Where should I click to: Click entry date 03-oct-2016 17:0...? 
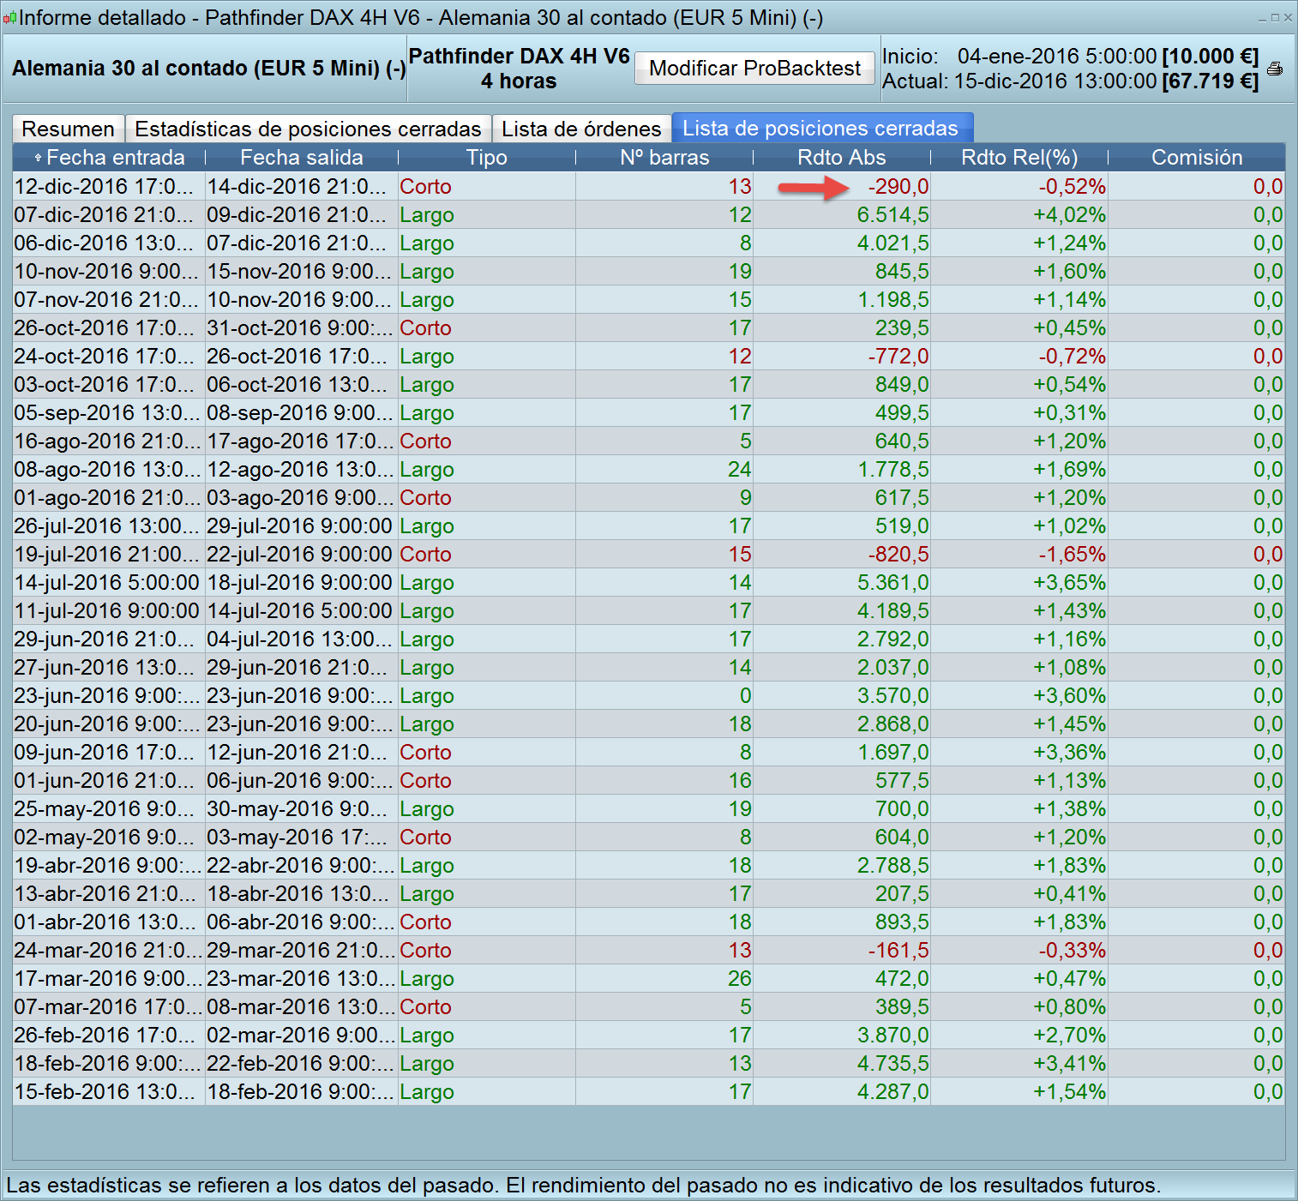pos(109,385)
